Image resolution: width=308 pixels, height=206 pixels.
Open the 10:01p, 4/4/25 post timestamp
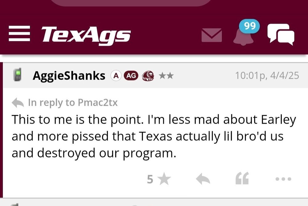click(267, 76)
